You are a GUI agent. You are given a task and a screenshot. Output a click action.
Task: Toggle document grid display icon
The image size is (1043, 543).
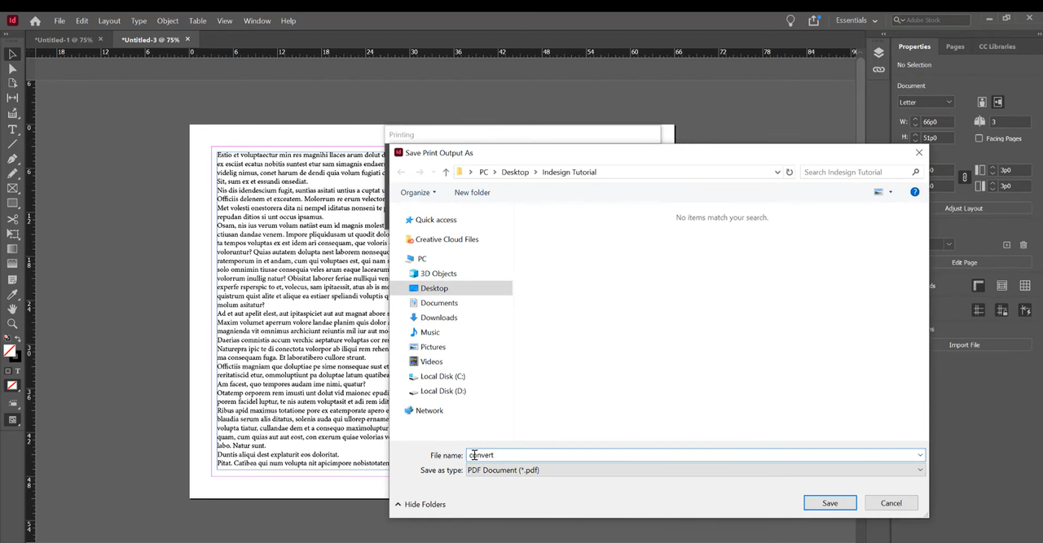[1025, 286]
